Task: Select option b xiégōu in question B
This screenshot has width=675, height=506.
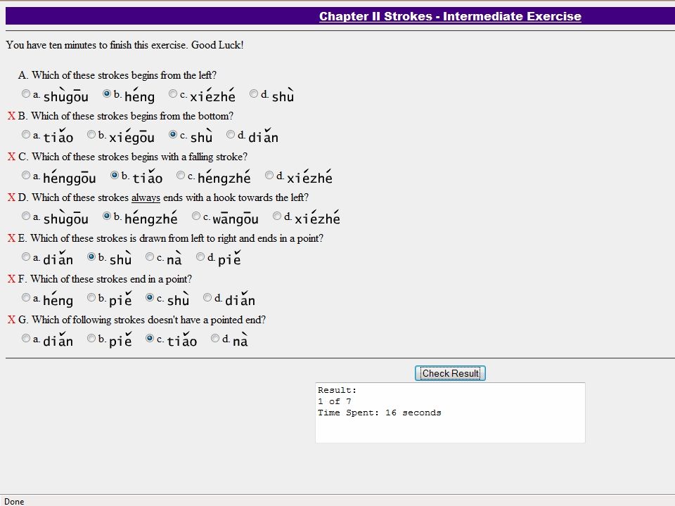Action: pyautogui.click(x=91, y=134)
